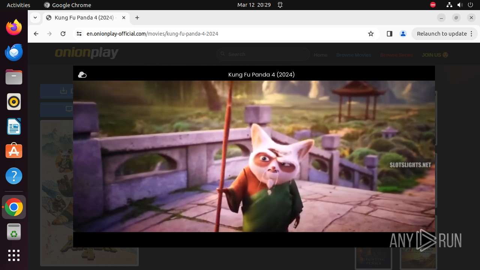
Task: Open Browse Movies link
Action: coord(354,55)
